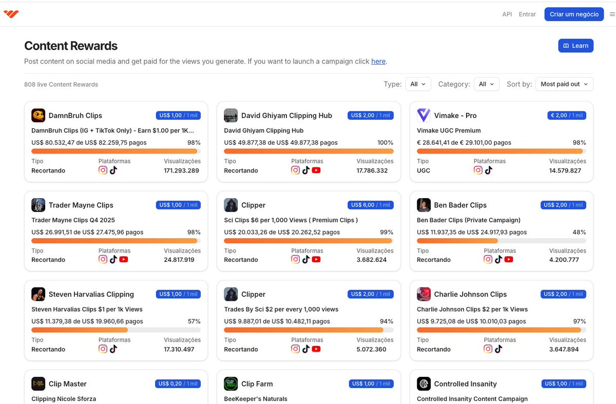616x404 pixels.
Task: Click TikTok icon on Steven Harvalias card
Action: click(113, 349)
